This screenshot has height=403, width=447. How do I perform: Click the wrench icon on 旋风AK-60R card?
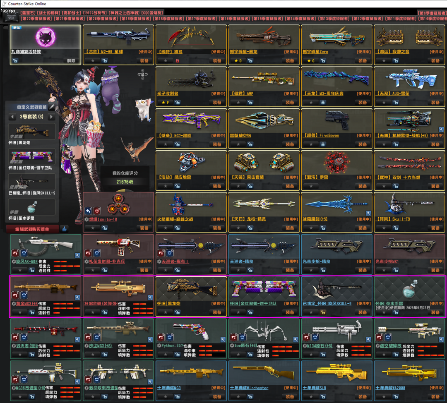[x=77, y=255]
